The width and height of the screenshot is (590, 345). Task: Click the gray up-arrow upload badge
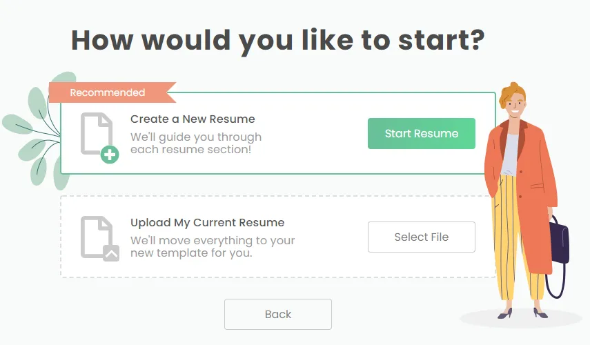coord(111,253)
